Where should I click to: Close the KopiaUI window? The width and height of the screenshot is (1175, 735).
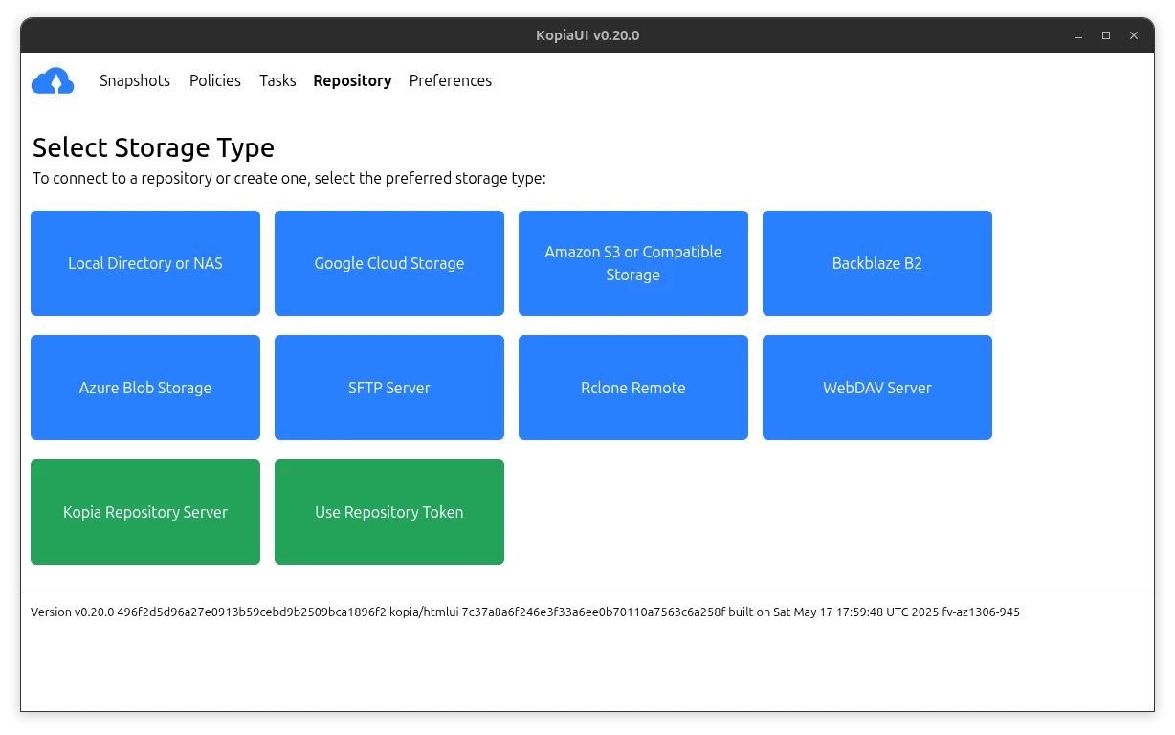point(1134,35)
